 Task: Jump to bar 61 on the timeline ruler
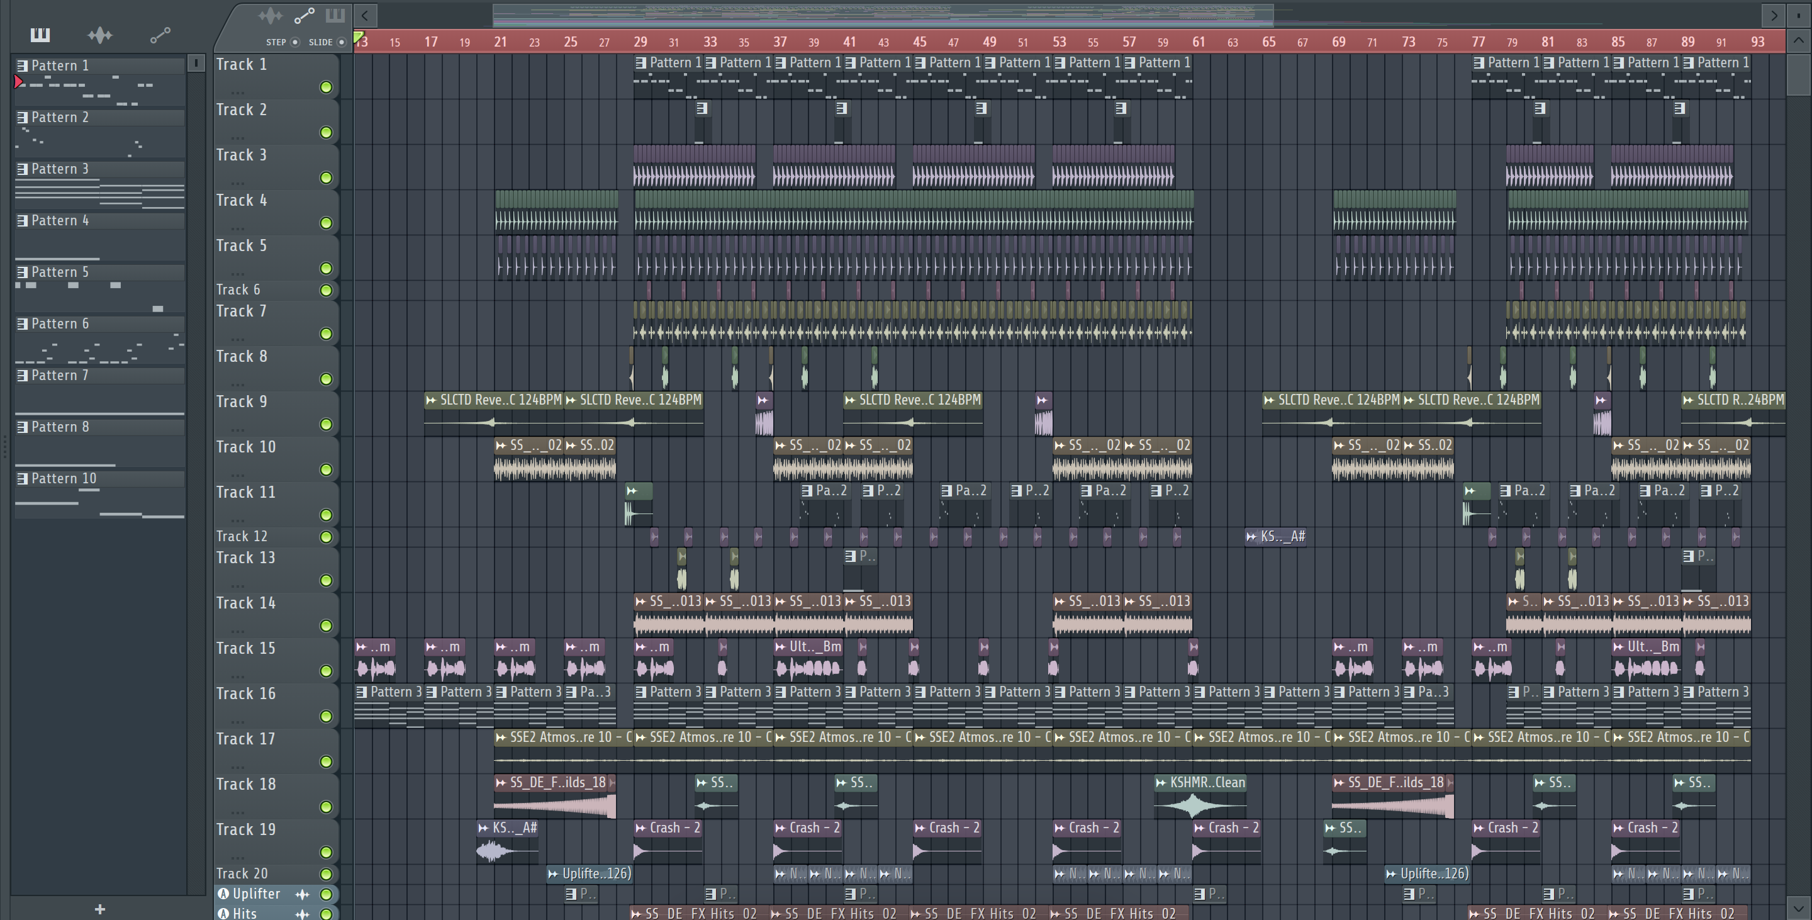coord(1199,42)
